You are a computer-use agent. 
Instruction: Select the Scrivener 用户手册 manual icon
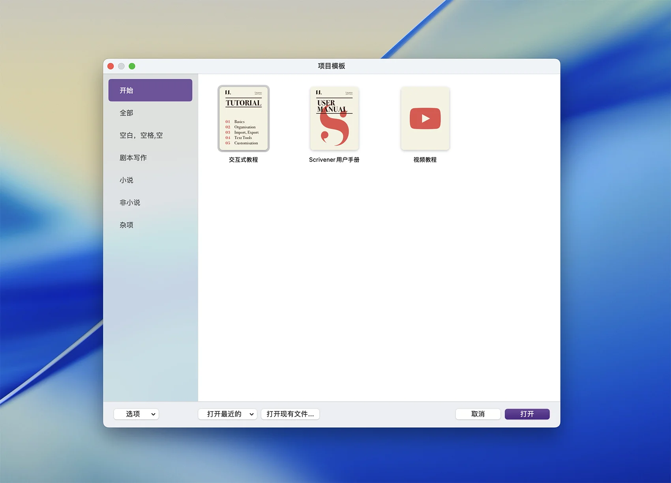tap(334, 118)
